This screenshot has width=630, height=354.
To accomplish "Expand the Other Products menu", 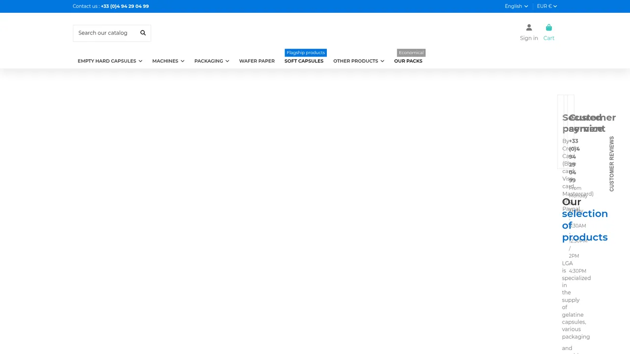I will pos(359,61).
